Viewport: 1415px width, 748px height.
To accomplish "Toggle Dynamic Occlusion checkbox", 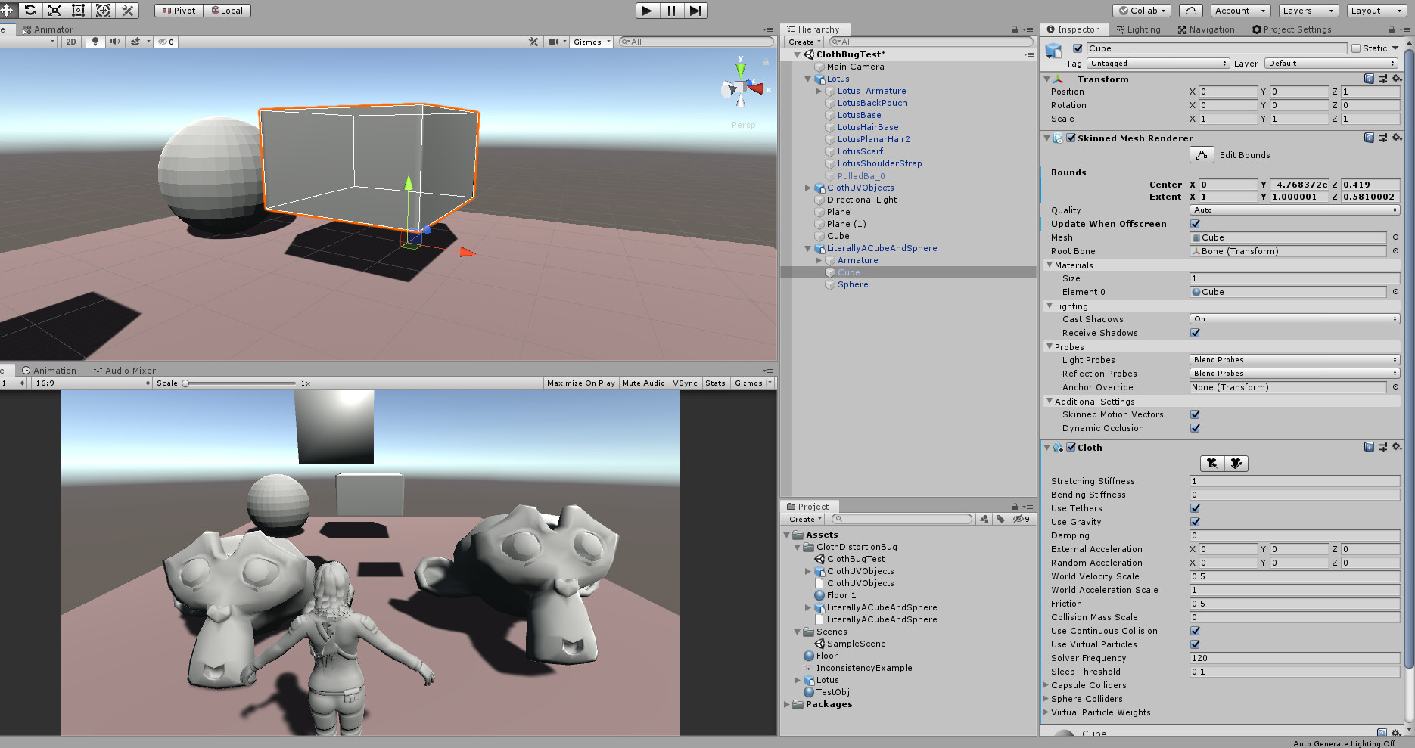I will point(1195,428).
